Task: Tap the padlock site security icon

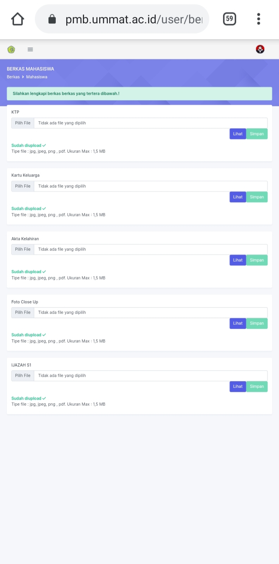Action: coord(52,19)
